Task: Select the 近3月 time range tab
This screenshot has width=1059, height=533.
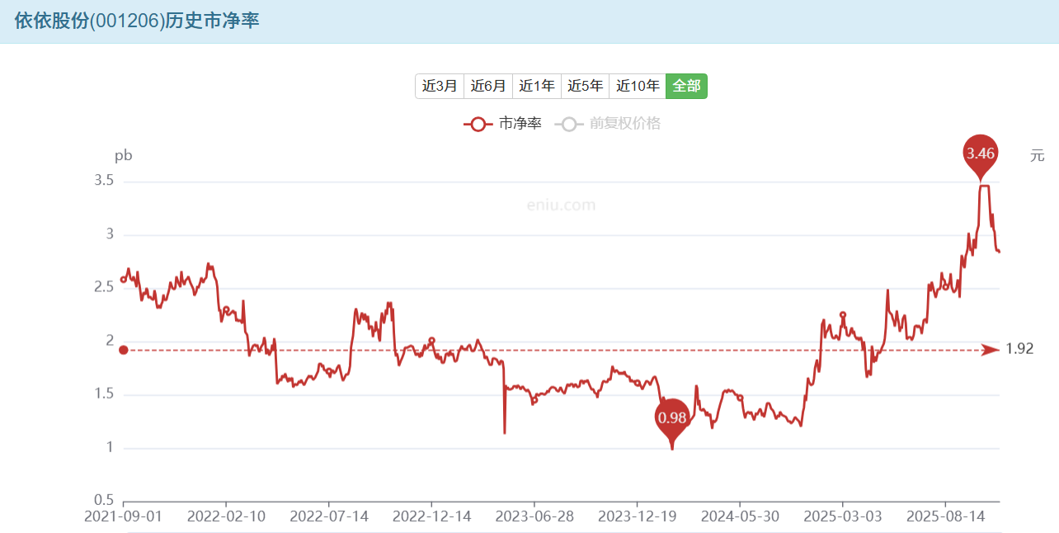Action: pyautogui.click(x=440, y=86)
